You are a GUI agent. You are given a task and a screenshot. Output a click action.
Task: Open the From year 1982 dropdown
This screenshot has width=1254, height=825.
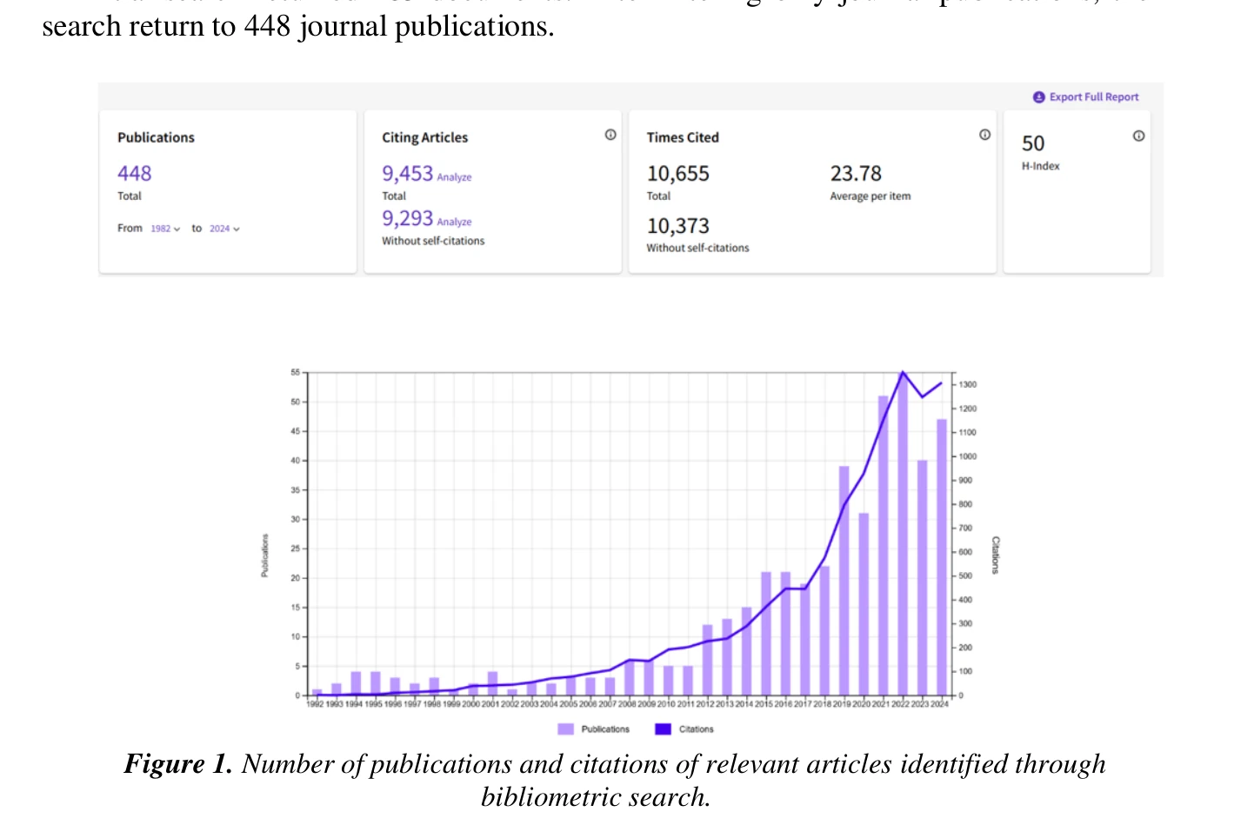165,229
